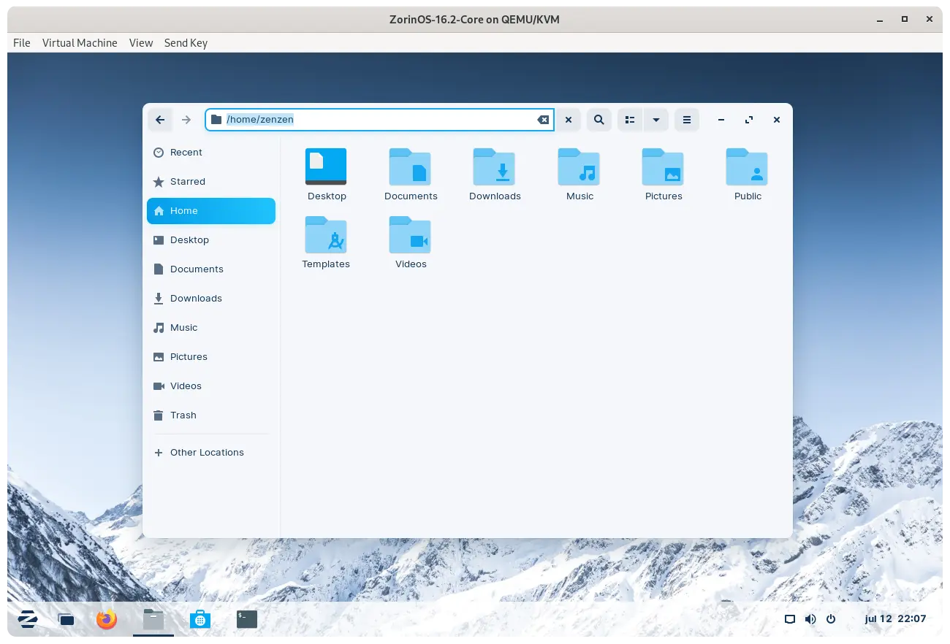Open Downloads in the sidebar
The image size is (950, 644).
click(x=211, y=299)
